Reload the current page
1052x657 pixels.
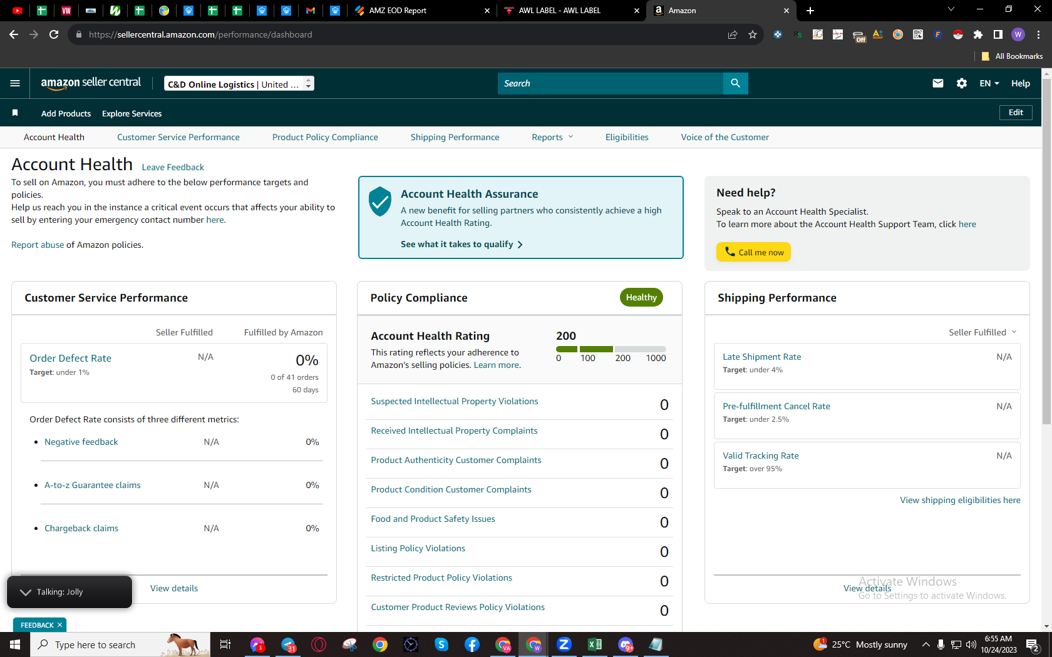point(54,34)
